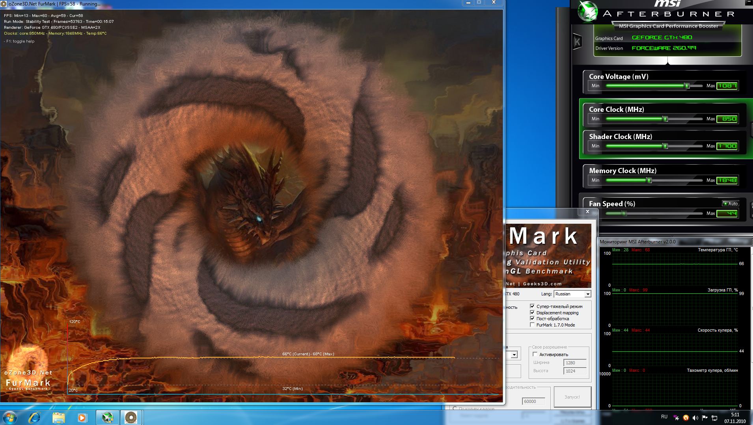The image size is (753, 425).
Task: Open Windows Explorer from the taskbar
Action: (x=58, y=418)
